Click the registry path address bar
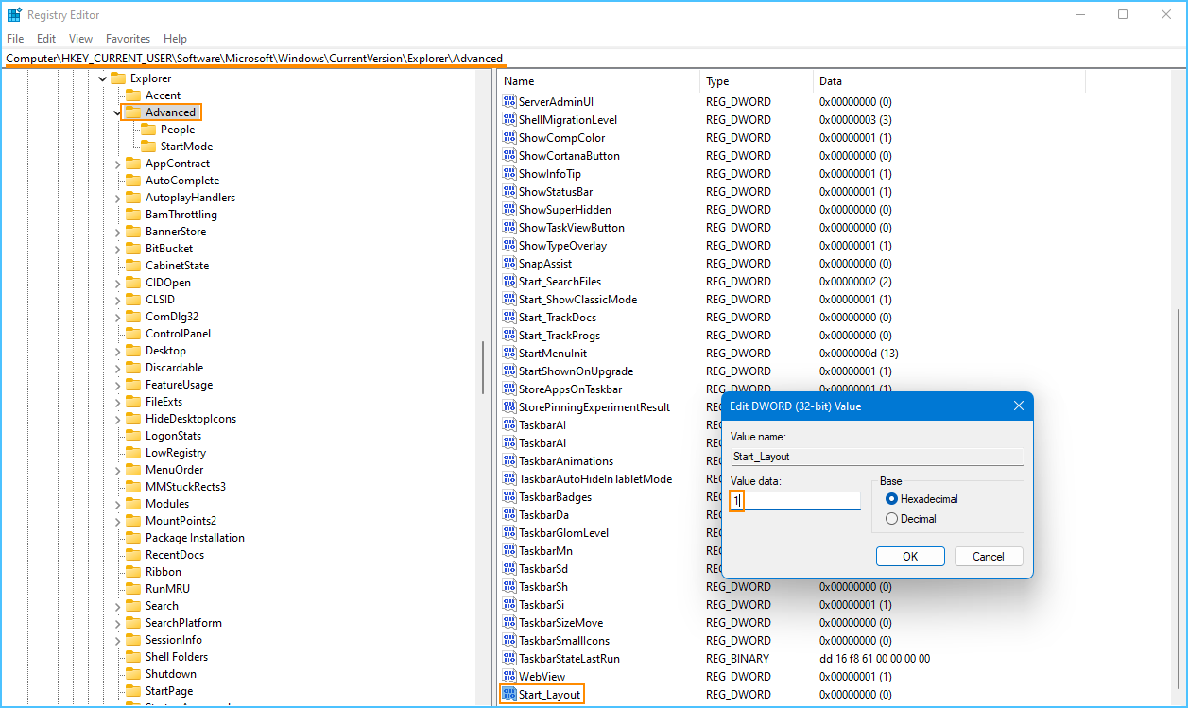 coord(594,59)
